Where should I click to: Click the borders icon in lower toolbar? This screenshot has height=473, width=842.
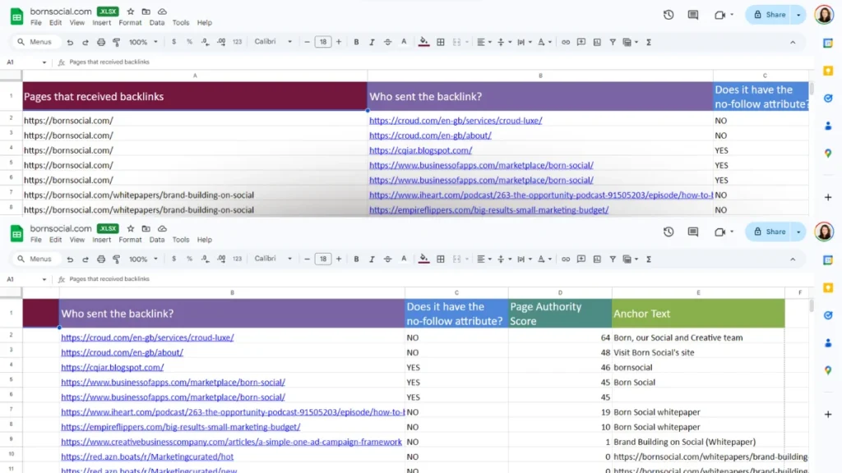441,259
